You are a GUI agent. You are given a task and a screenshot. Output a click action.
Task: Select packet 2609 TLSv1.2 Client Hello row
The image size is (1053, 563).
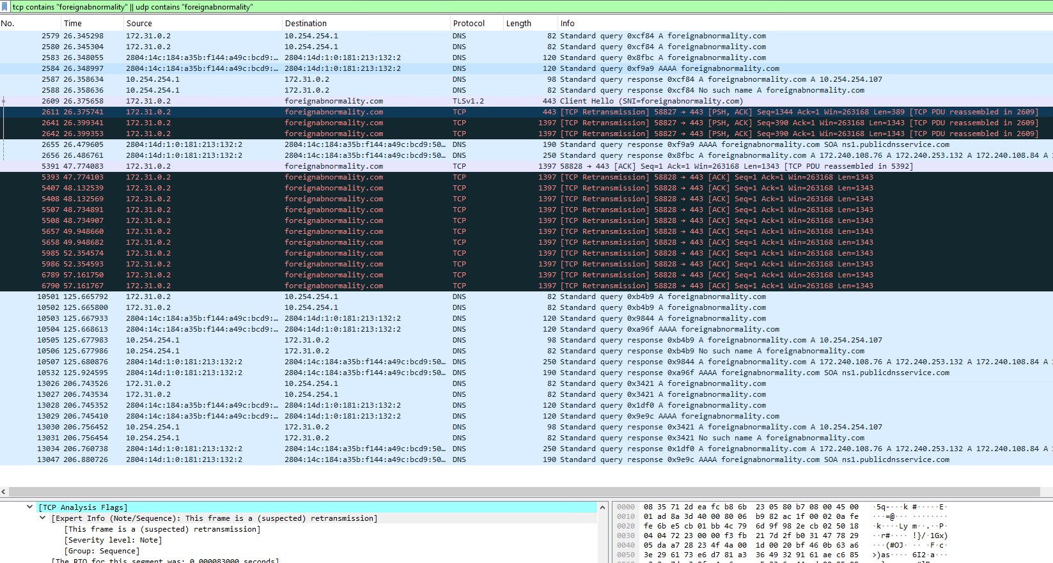tap(448, 101)
